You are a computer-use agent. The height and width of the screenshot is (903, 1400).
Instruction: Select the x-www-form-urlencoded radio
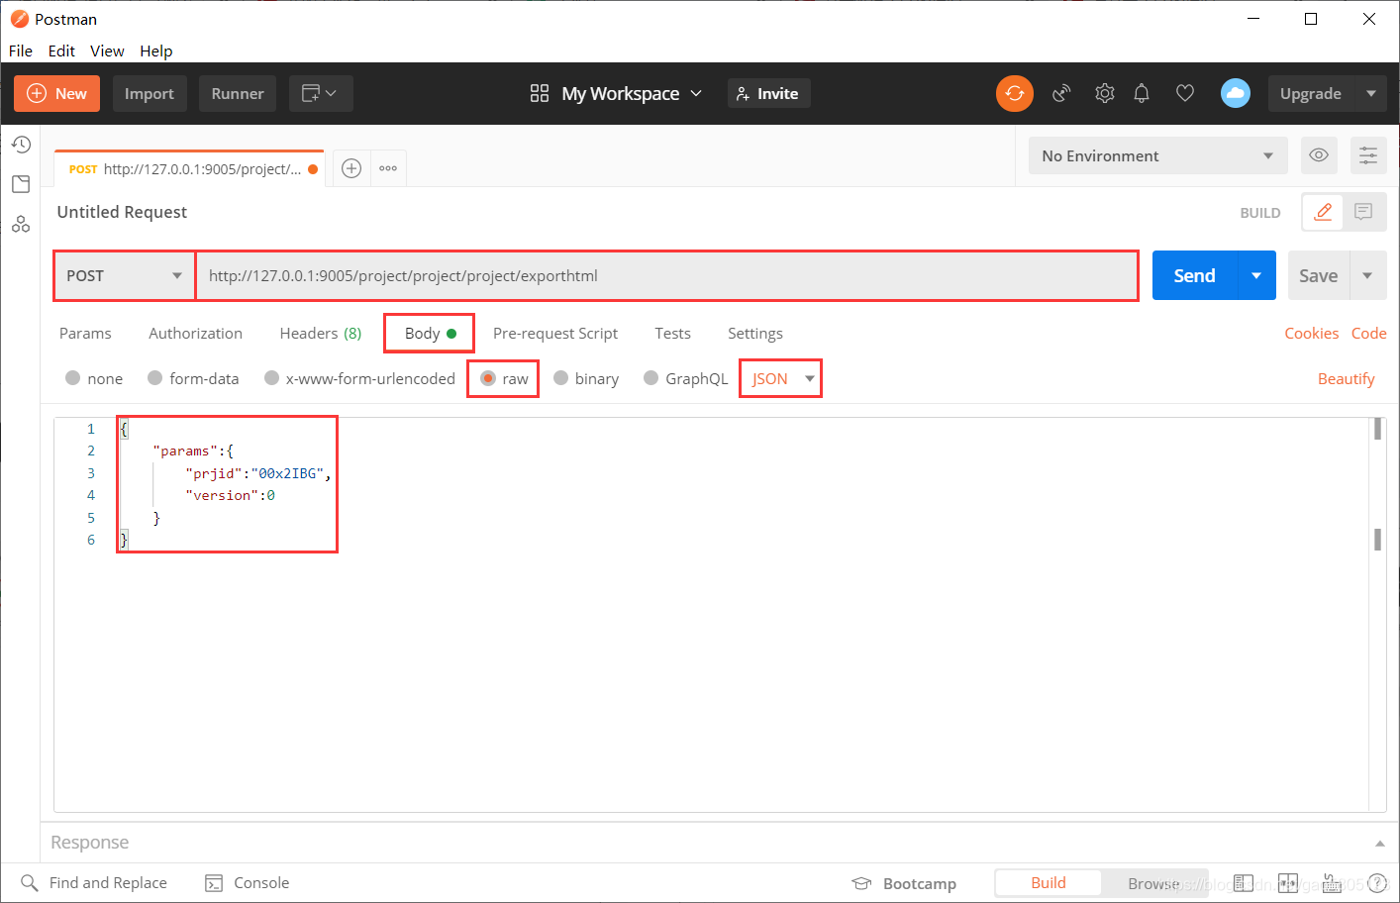(x=271, y=377)
